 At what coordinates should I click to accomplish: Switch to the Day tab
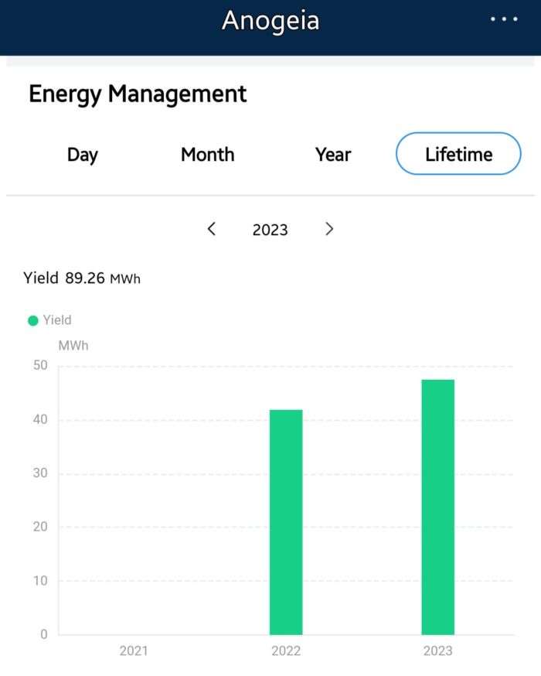(83, 155)
